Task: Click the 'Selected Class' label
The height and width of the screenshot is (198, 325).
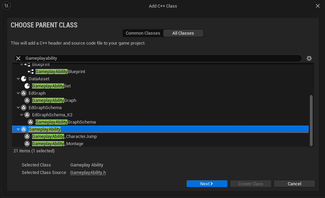Action: [x=36, y=165]
